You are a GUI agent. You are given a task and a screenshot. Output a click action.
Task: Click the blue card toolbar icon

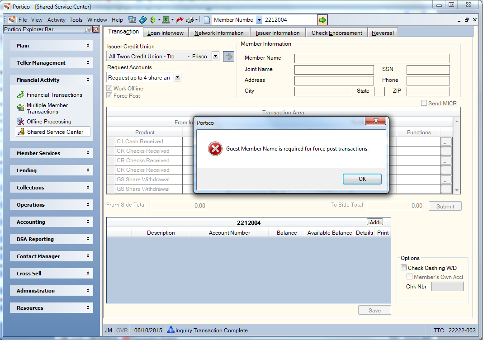[x=142, y=20]
